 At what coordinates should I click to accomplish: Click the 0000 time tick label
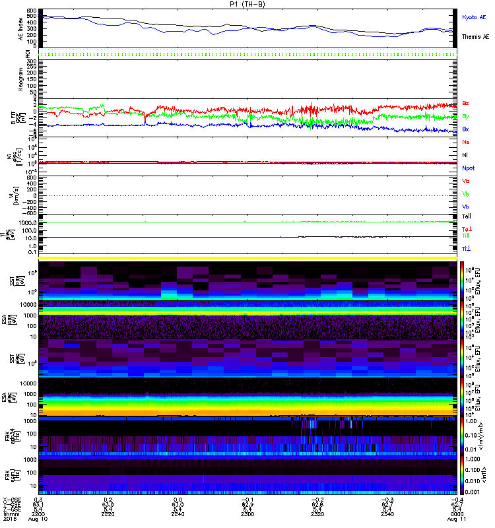[457, 514]
